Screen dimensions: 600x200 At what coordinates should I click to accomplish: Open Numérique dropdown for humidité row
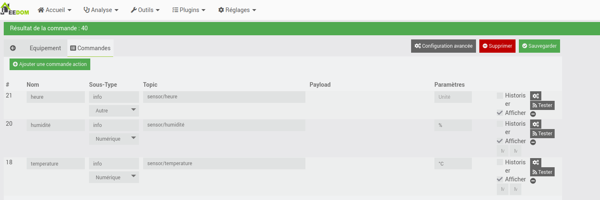114,139
